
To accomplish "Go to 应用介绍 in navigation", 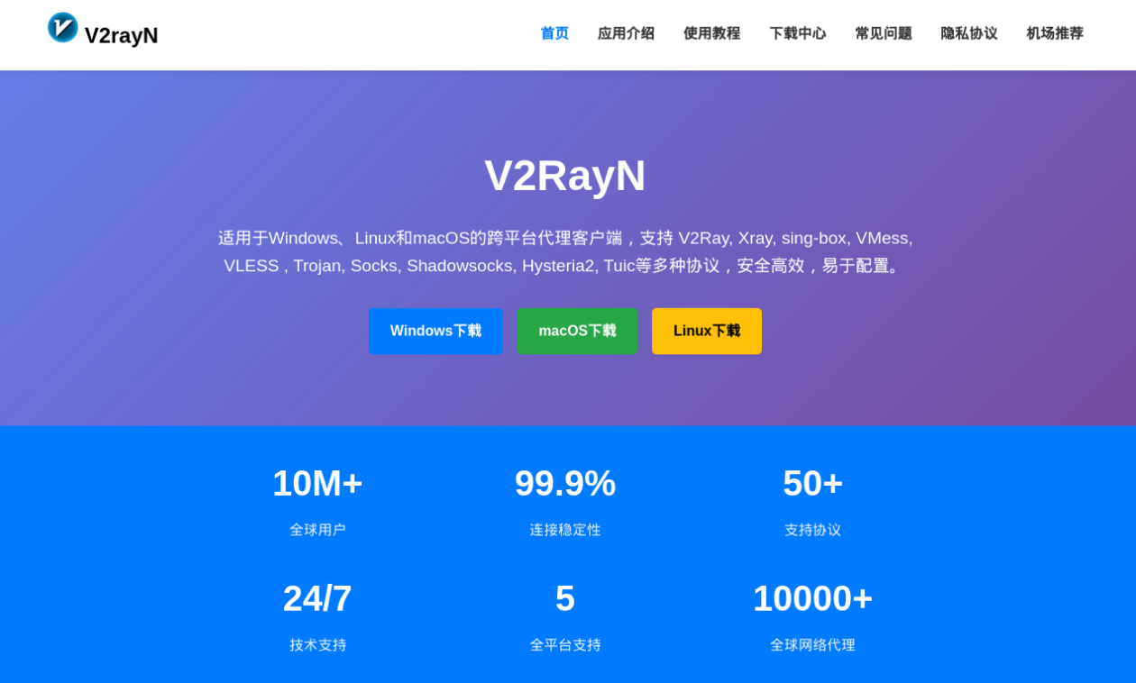I will (626, 33).
